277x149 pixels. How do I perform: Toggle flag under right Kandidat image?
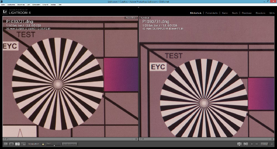coord(141,139)
